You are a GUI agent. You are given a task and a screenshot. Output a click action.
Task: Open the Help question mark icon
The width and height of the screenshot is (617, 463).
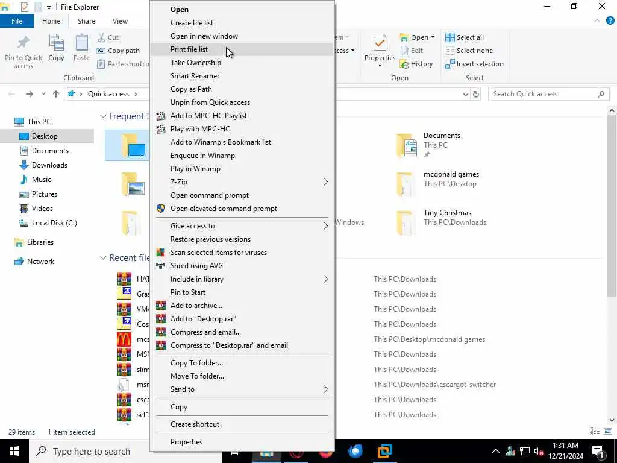point(610,21)
